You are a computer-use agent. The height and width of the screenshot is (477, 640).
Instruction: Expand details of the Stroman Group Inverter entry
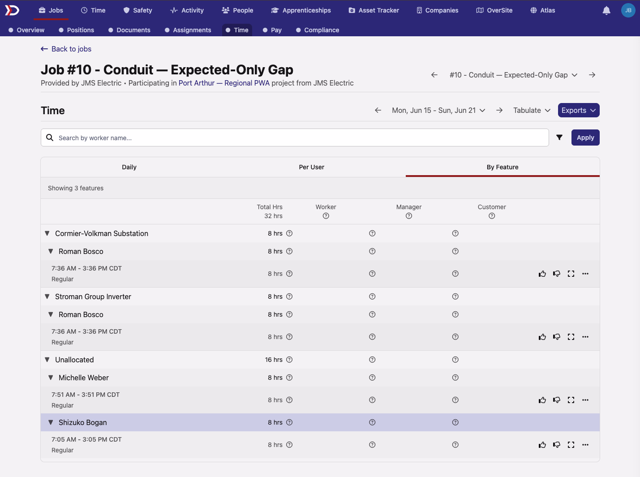(x=571, y=337)
